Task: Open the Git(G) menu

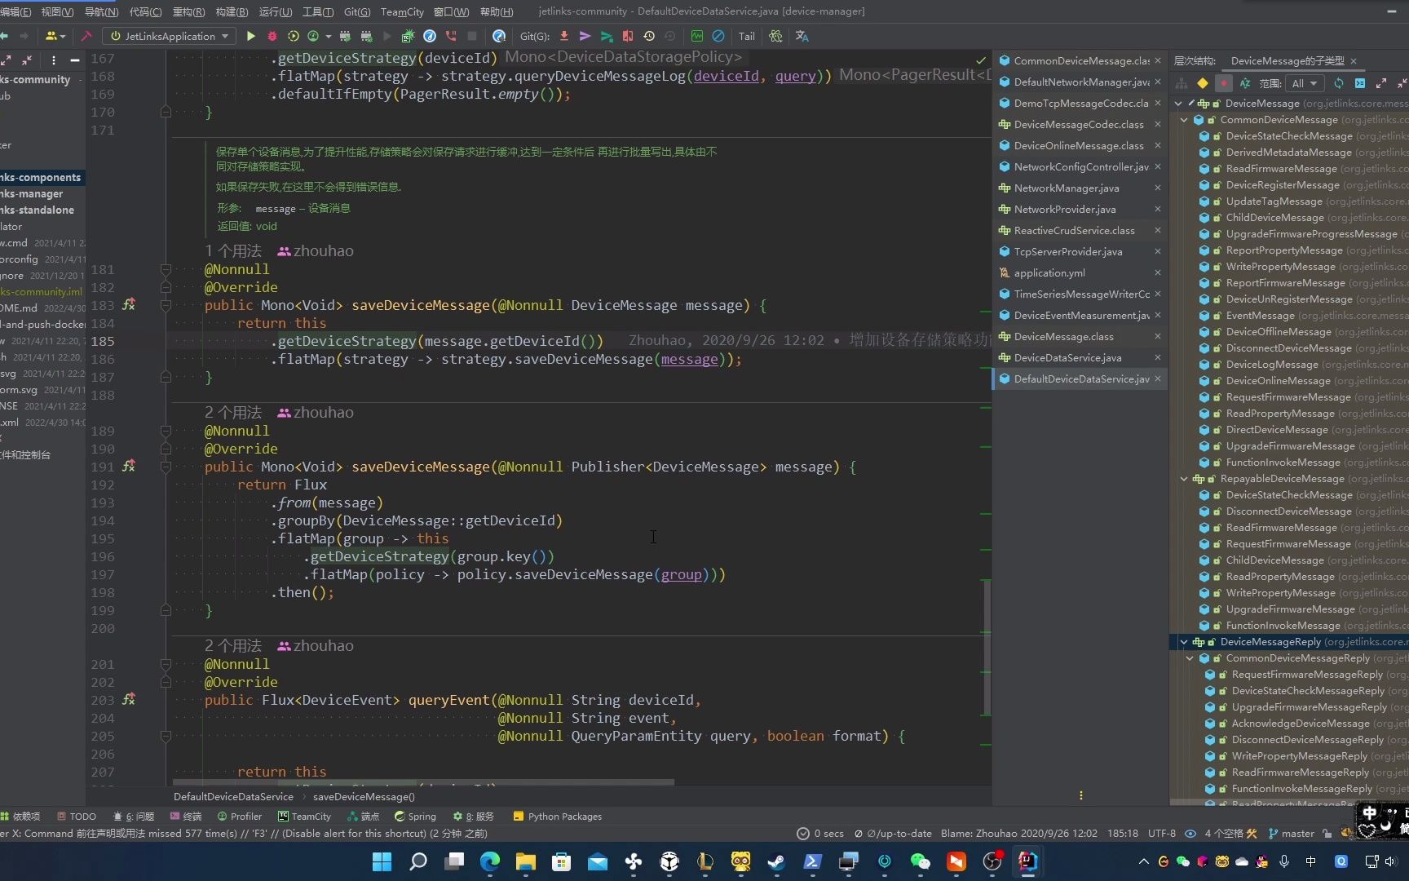Action: pyautogui.click(x=357, y=11)
